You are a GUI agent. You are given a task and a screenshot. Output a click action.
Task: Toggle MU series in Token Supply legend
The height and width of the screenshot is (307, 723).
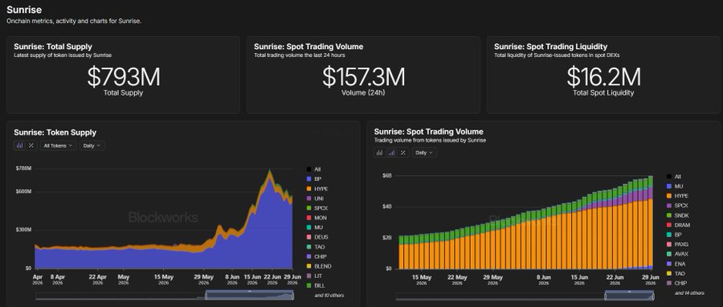pyautogui.click(x=314, y=227)
